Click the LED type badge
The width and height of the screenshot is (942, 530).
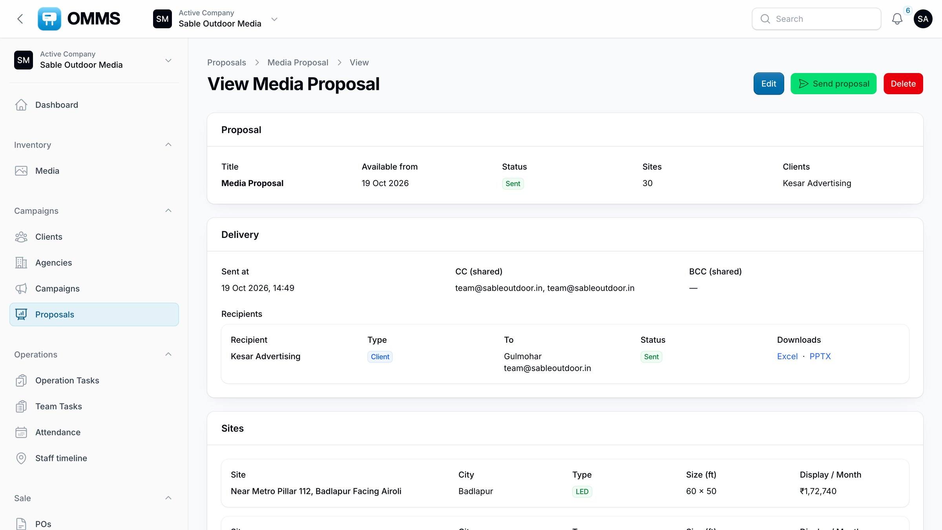pyautogui.click(x=582, y=492)
